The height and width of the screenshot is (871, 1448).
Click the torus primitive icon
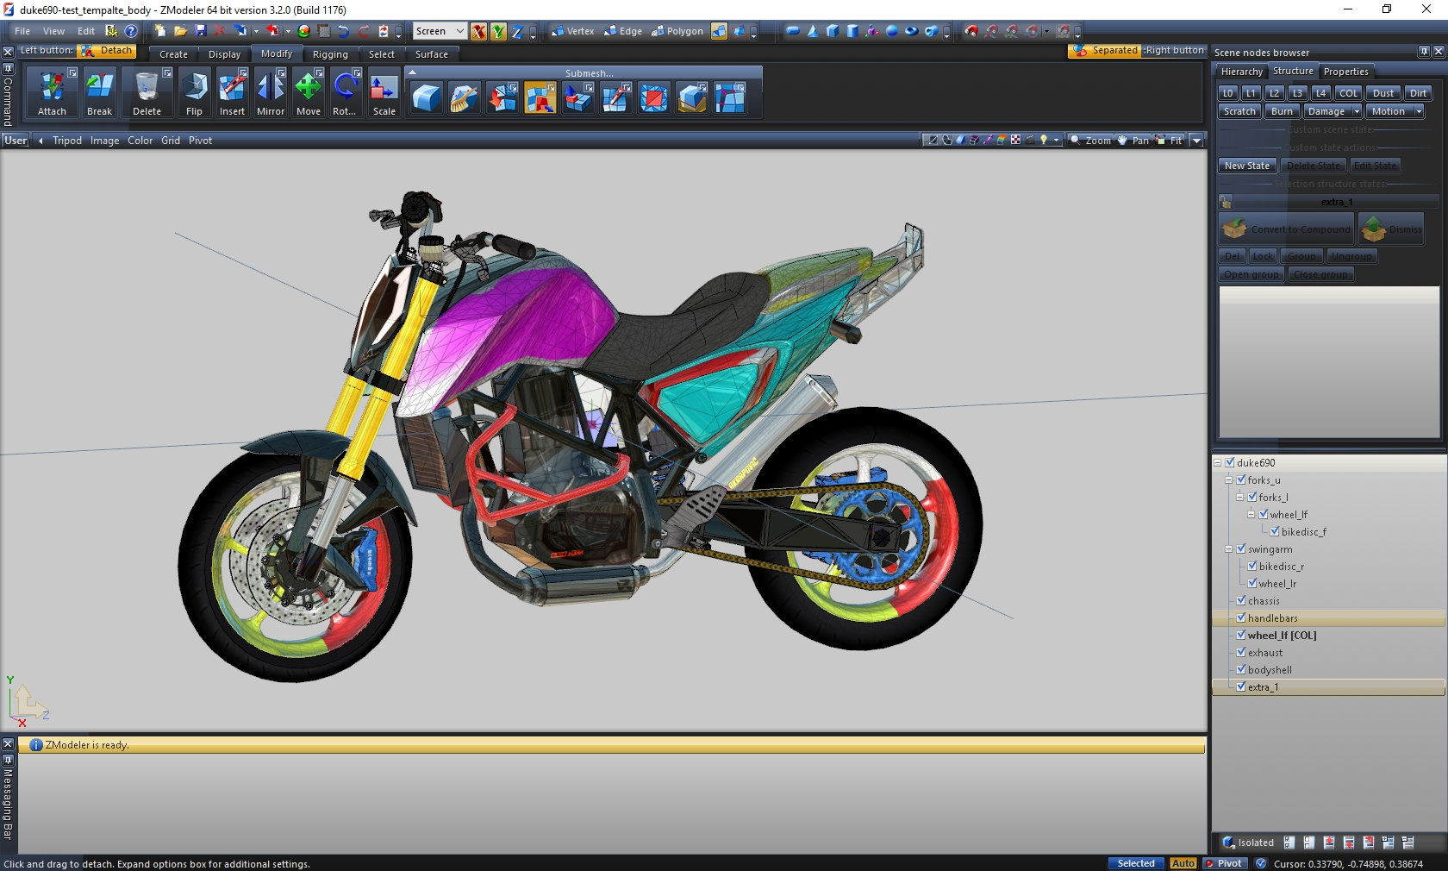911,31
